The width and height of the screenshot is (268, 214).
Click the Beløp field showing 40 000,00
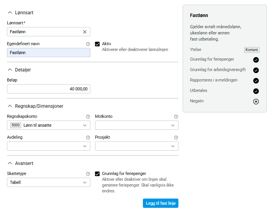point(49,89)
